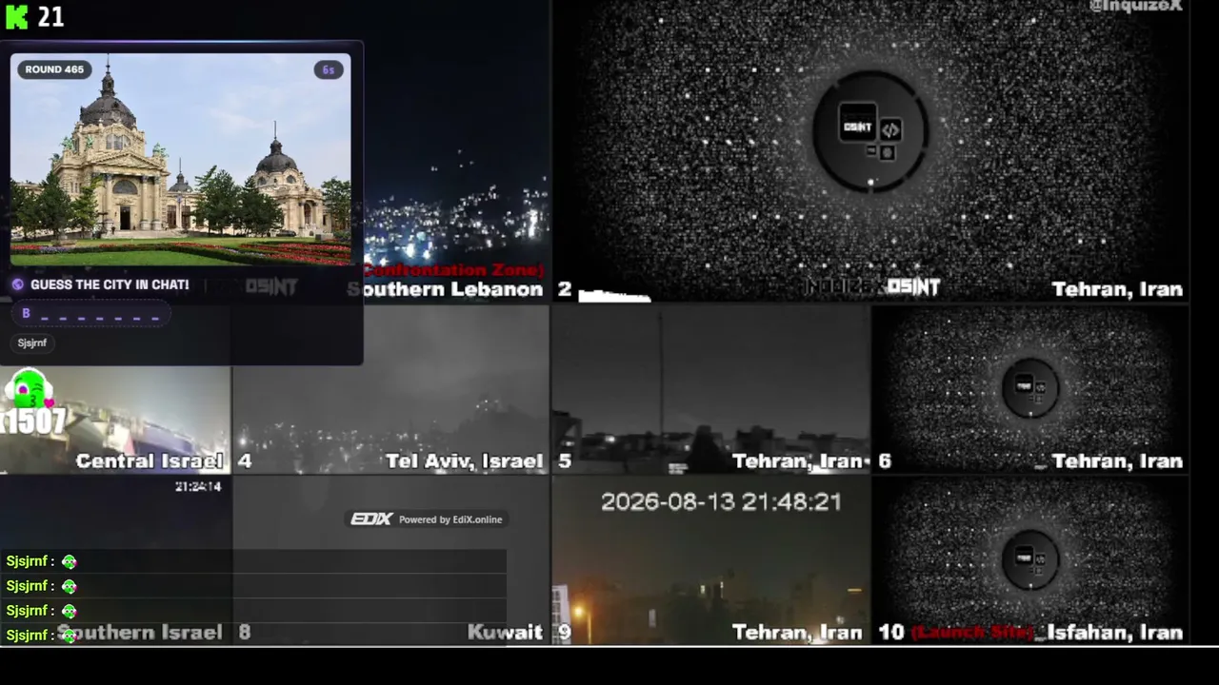The height and width of the screenshot is (685, 1219).
Task: Click the code brackets tile in feed 2
Action: pyautogui.click(x=890, y=130)
